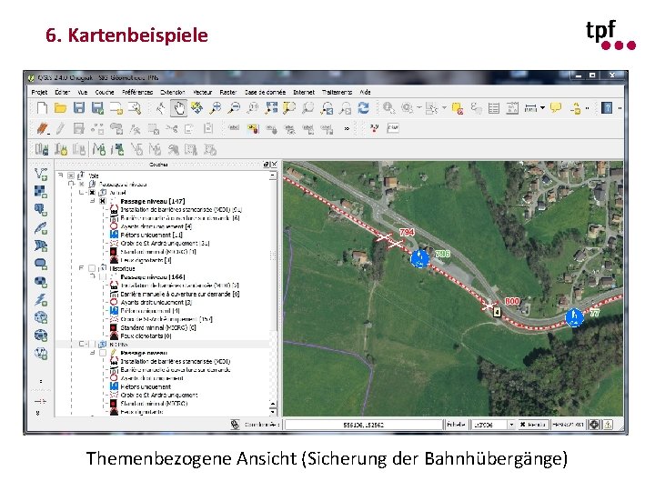The height and width of the screenshot is (491, 655).
Task: Click the Add WMS Layer globe icon
Action: 41,317
